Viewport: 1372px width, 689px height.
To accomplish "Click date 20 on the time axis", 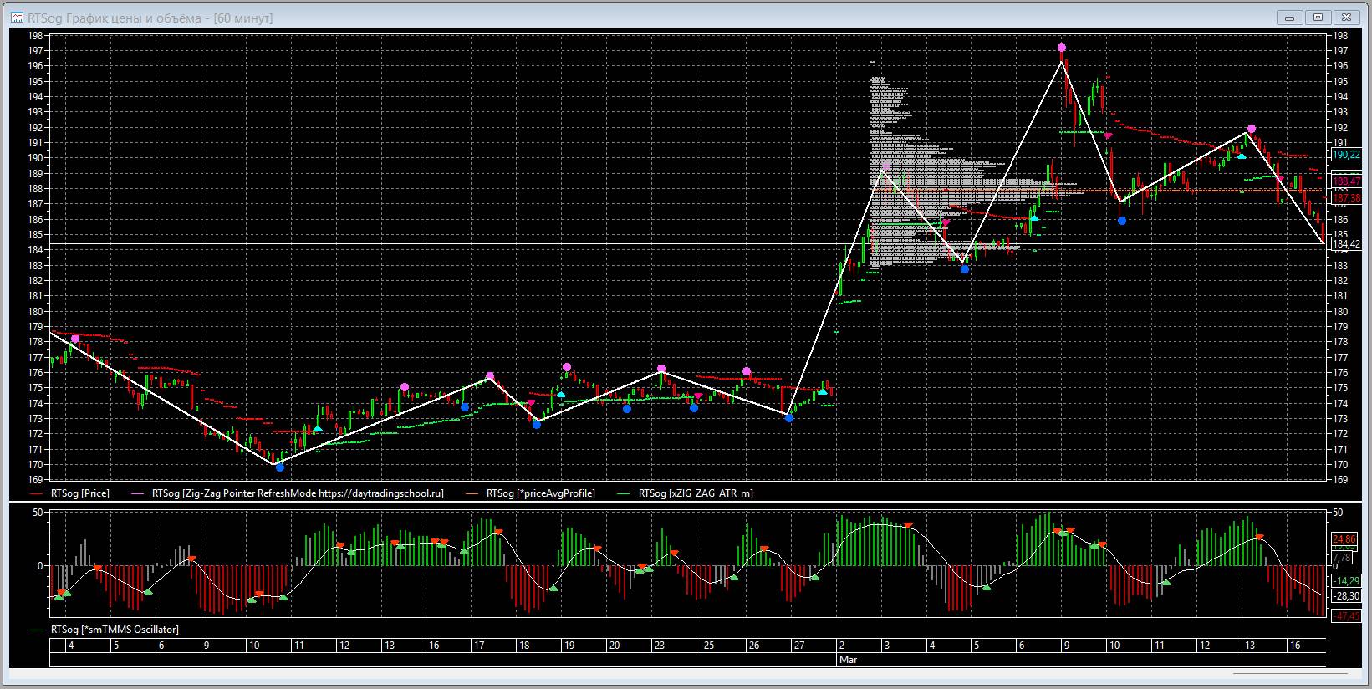I will tap(615, 646).
